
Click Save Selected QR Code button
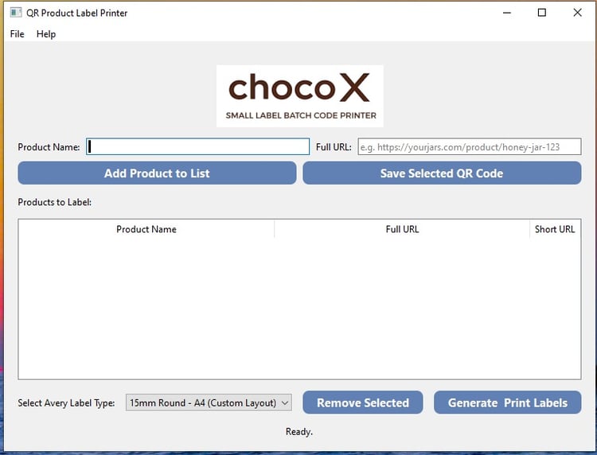(442, 173)
